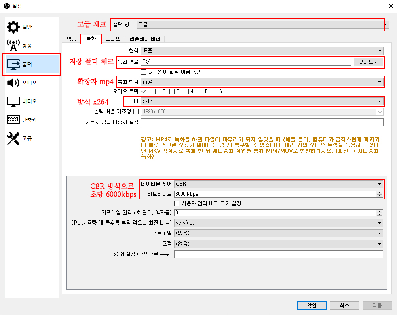Open the CPU 사용량 dropdown showing veryfast
The height and width of the screenshot is (315, 397).
279,223
